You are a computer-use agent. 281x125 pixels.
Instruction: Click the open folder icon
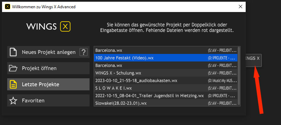pyautogui.click(x=13, y=68)
